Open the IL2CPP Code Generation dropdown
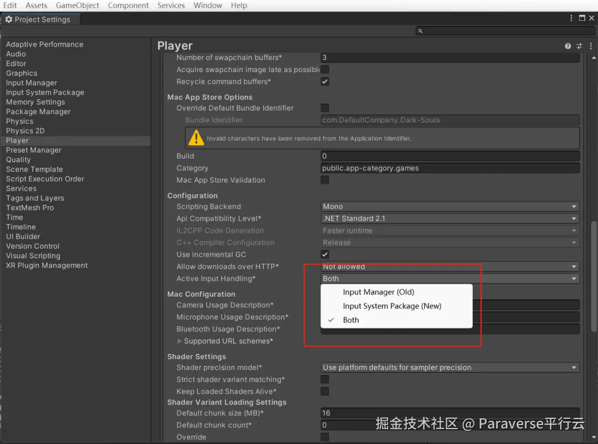This screenshot has width=598, height=444. [450, 230]
